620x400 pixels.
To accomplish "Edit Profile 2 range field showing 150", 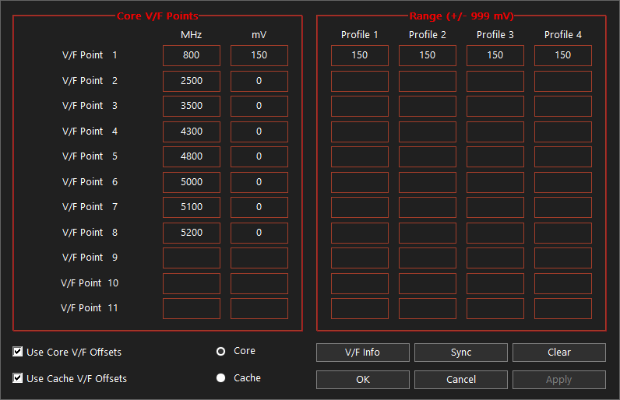I will click(x=428, y=55).
